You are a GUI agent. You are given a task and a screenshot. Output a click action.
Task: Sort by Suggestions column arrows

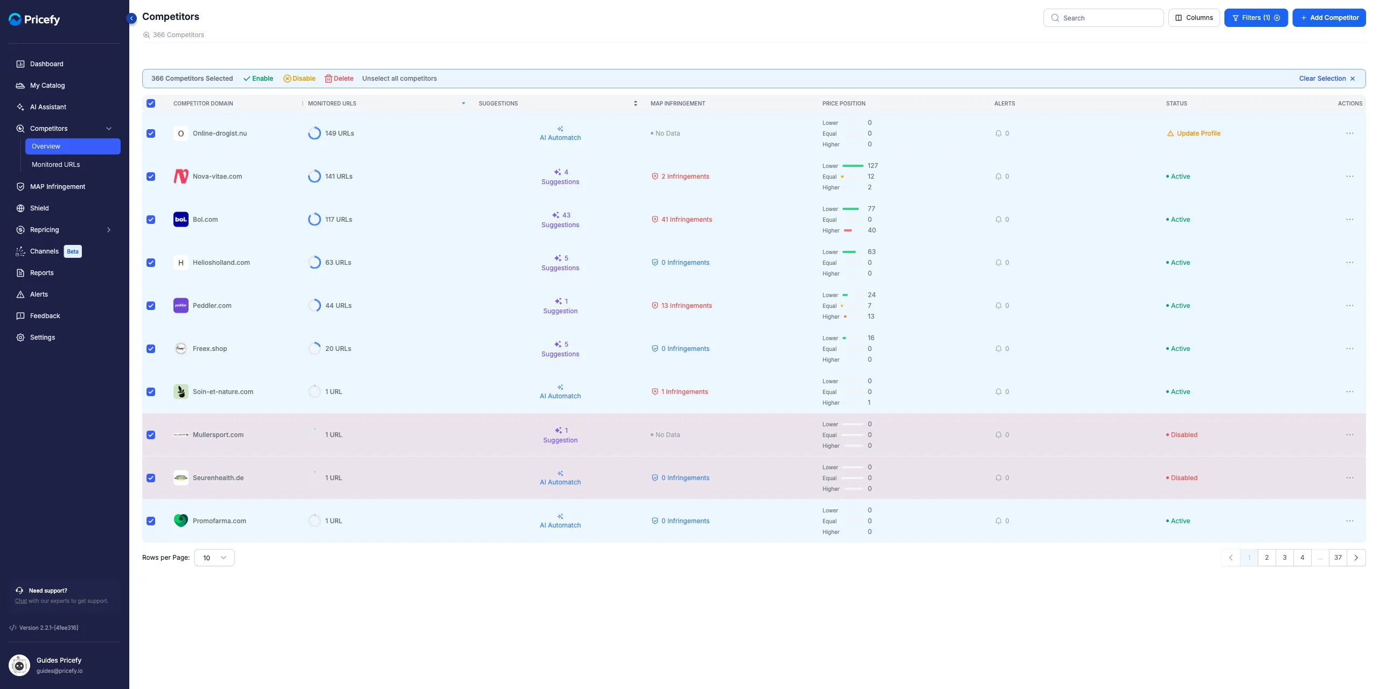point(636,103)
